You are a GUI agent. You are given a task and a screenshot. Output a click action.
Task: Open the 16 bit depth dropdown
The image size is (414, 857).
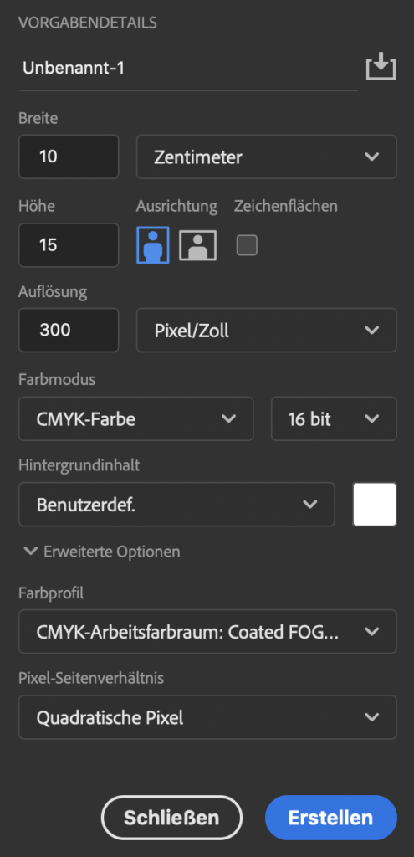pyautogui.click(x=334, y=418)
